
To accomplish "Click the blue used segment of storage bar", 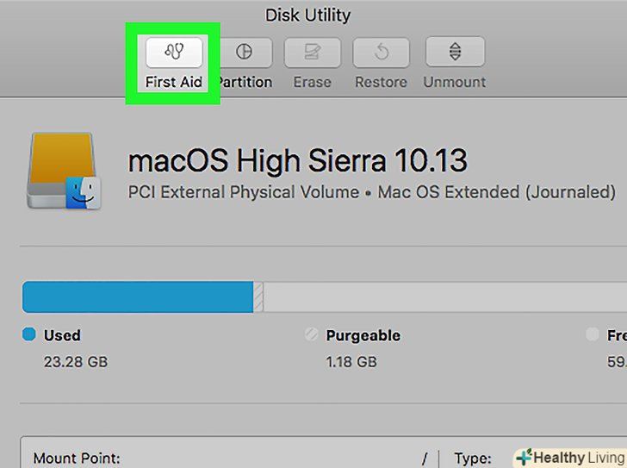I will coord(138,296).
